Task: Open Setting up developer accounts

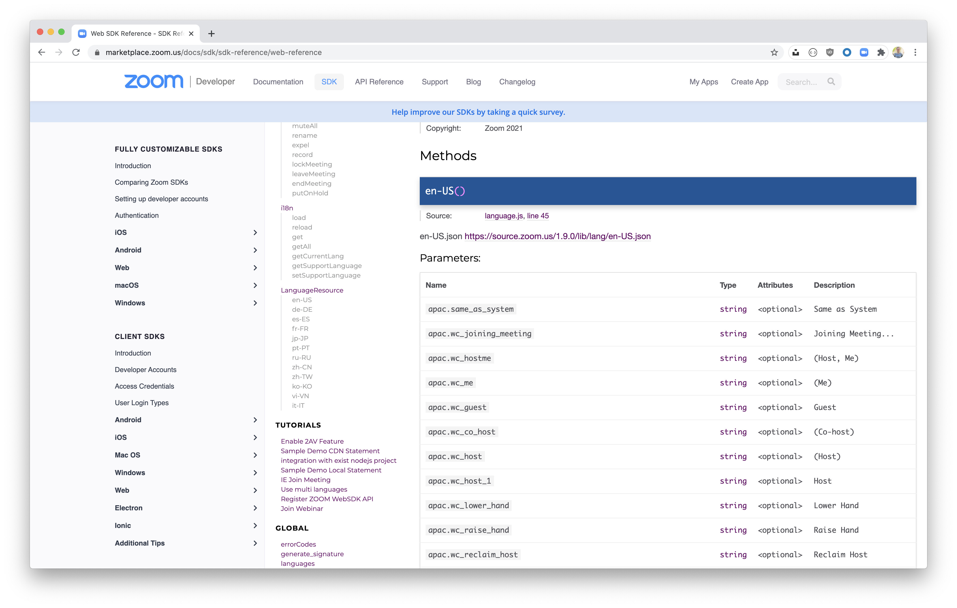Action: click(161, 199)
